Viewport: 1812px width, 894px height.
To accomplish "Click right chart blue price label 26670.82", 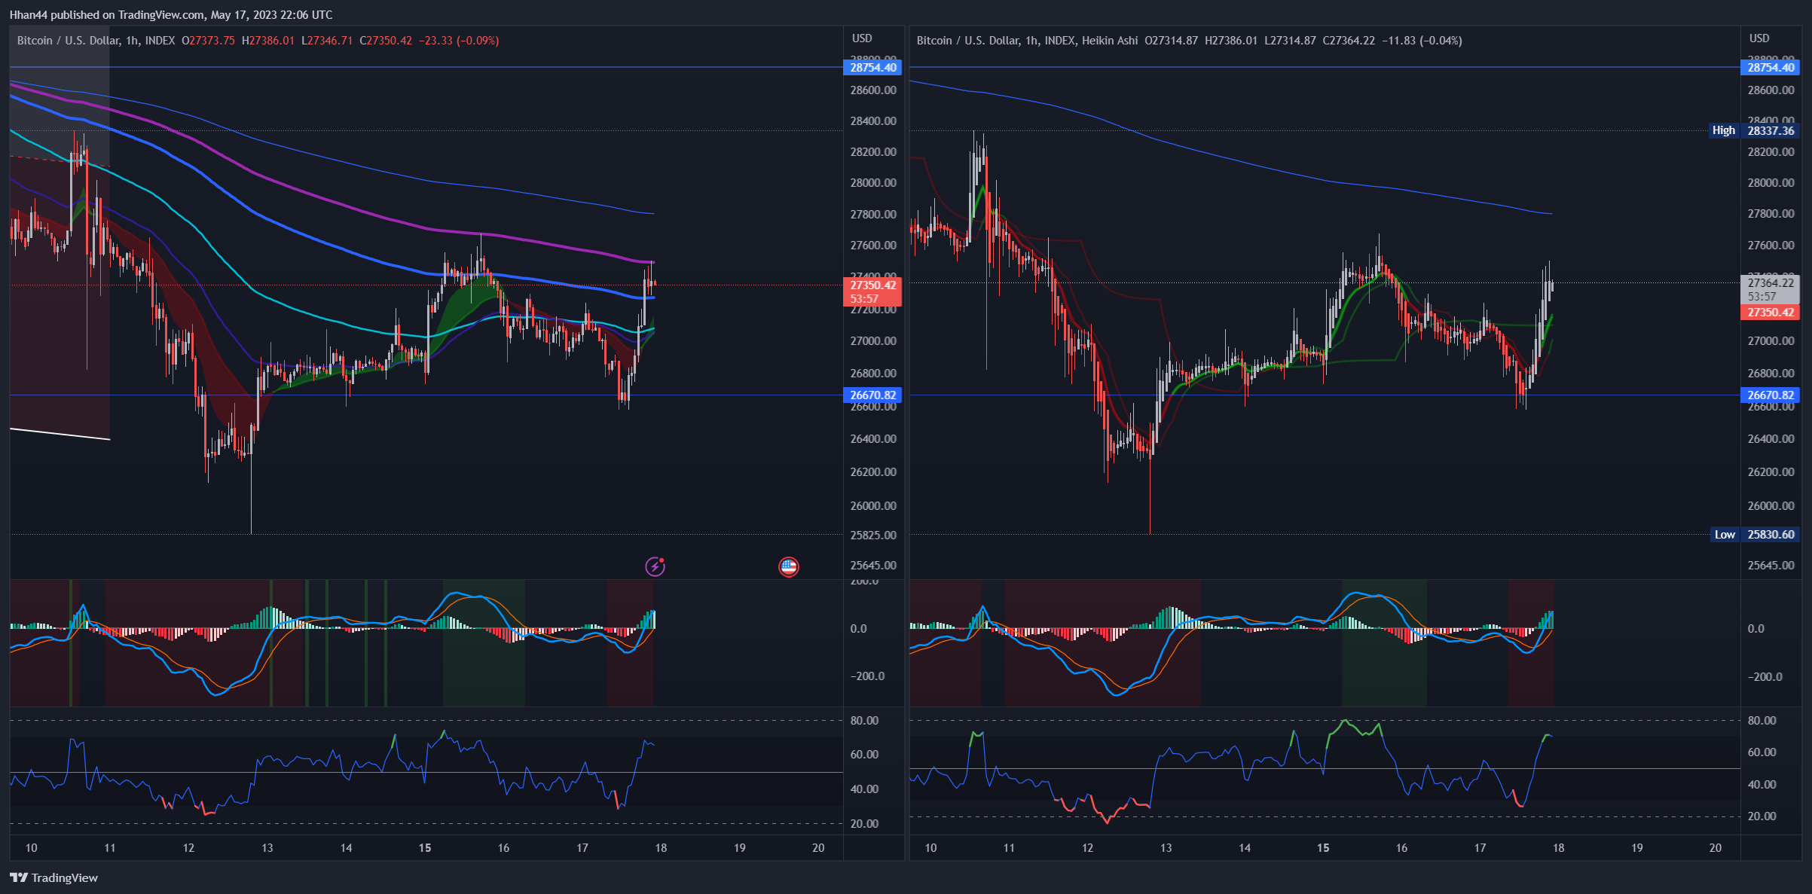I will 1770,395.
